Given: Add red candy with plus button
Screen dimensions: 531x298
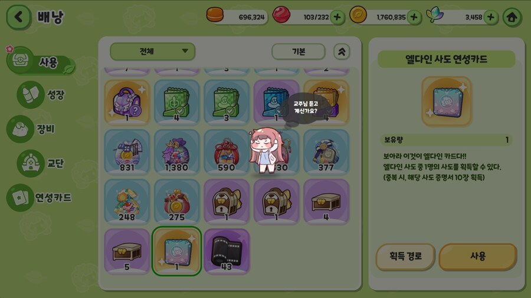Looking at the screenshot, I should (337, 17).
